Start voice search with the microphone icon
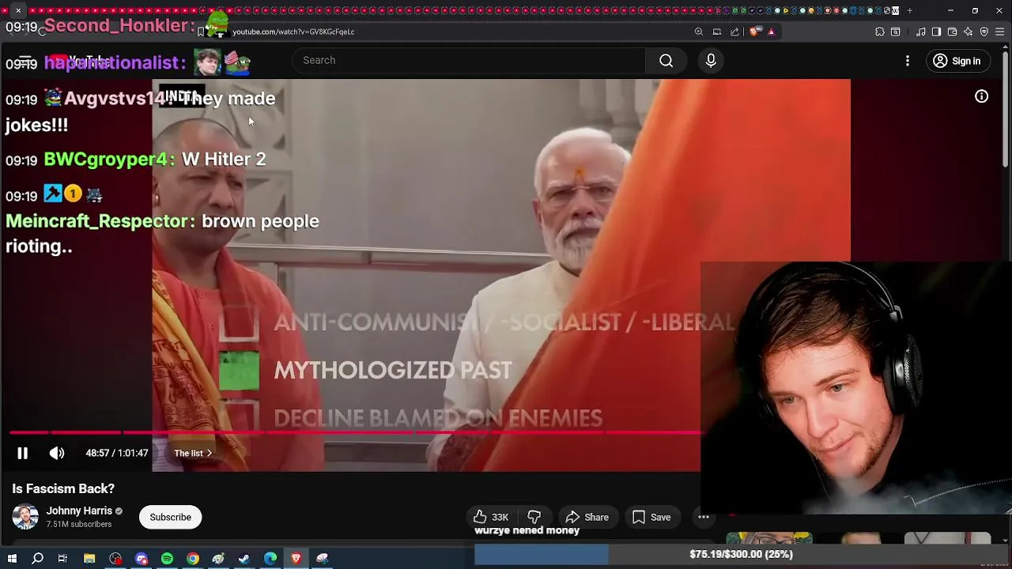1012x569 pixels. click(711, 61)
